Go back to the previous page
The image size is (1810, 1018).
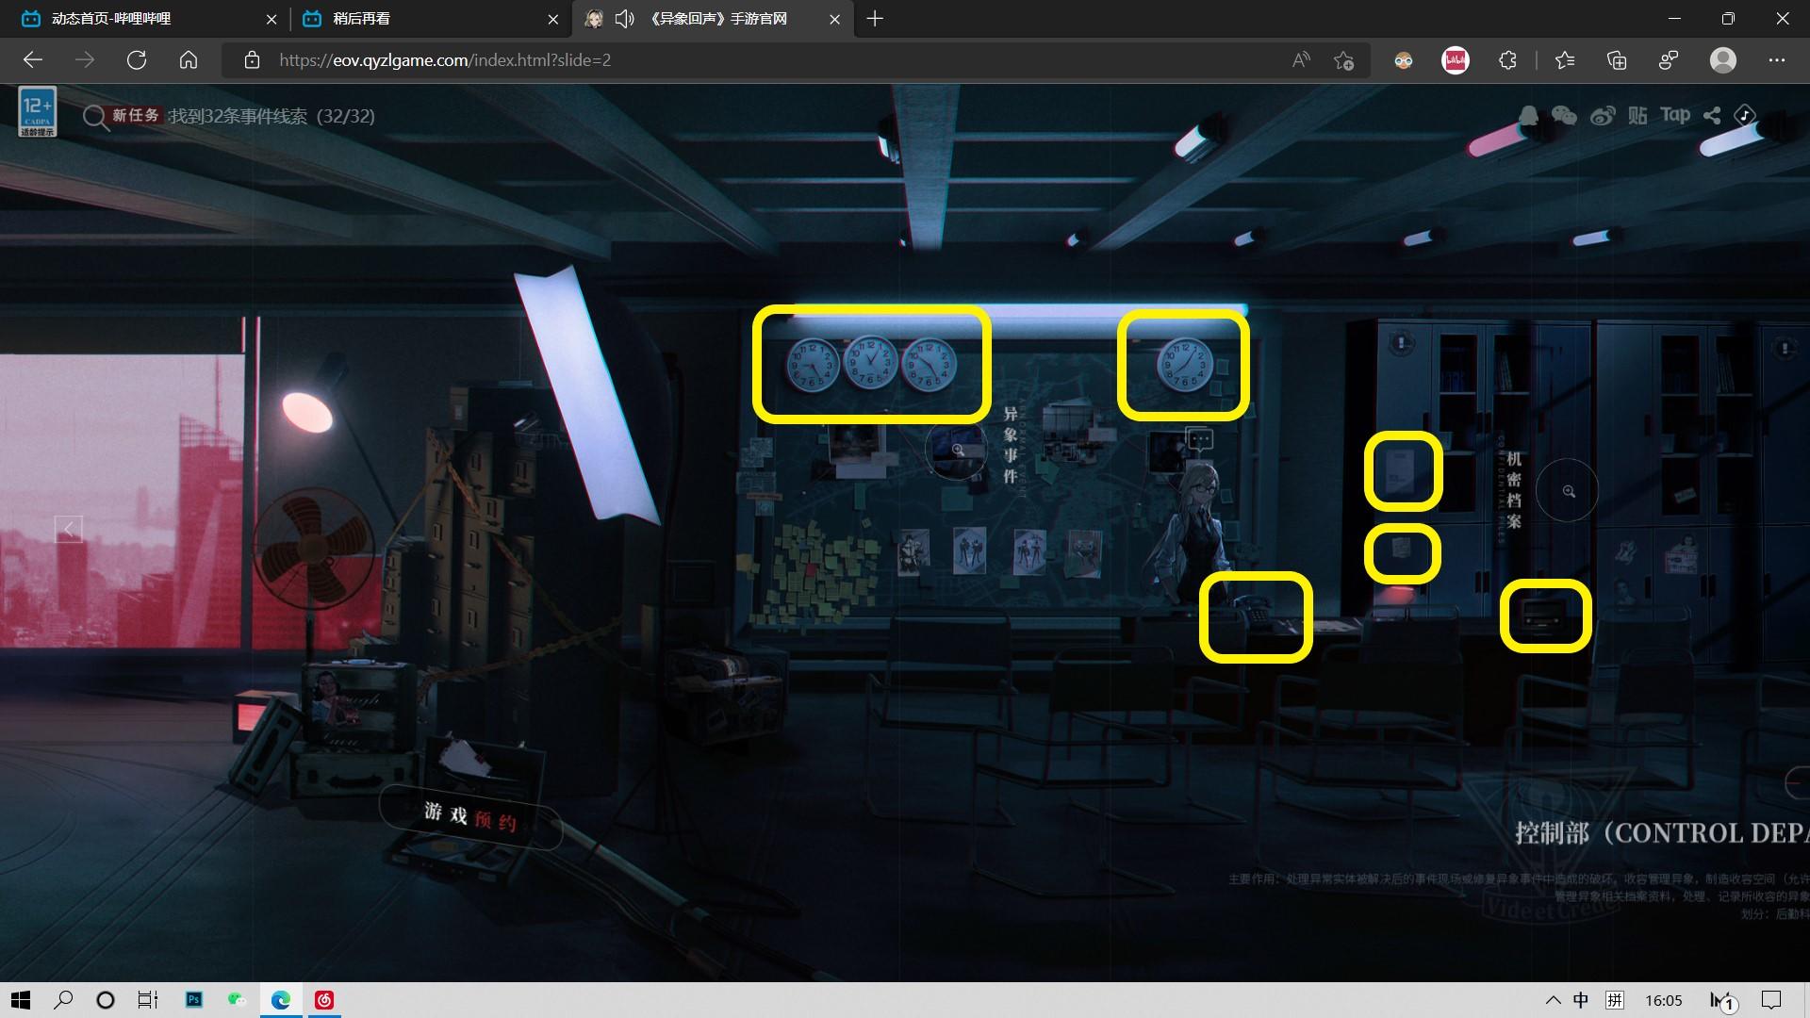click(x=33, y=60)
